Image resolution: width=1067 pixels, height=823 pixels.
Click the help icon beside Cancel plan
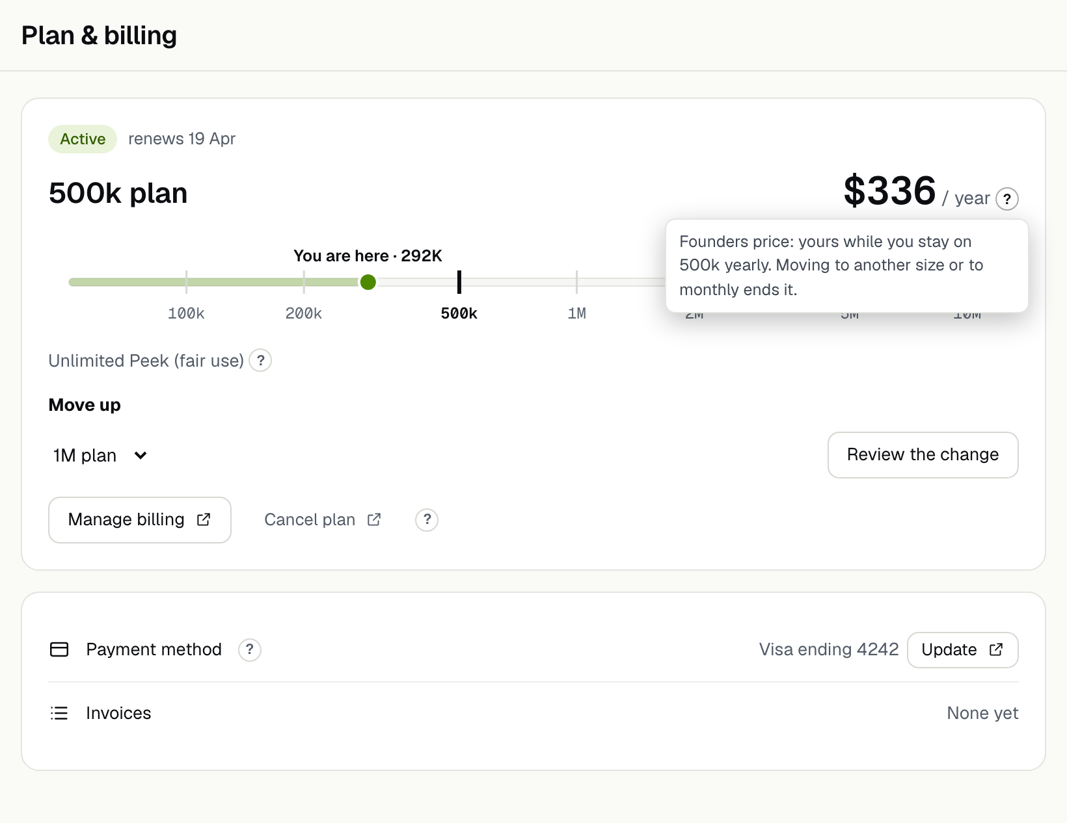[427, 519]
